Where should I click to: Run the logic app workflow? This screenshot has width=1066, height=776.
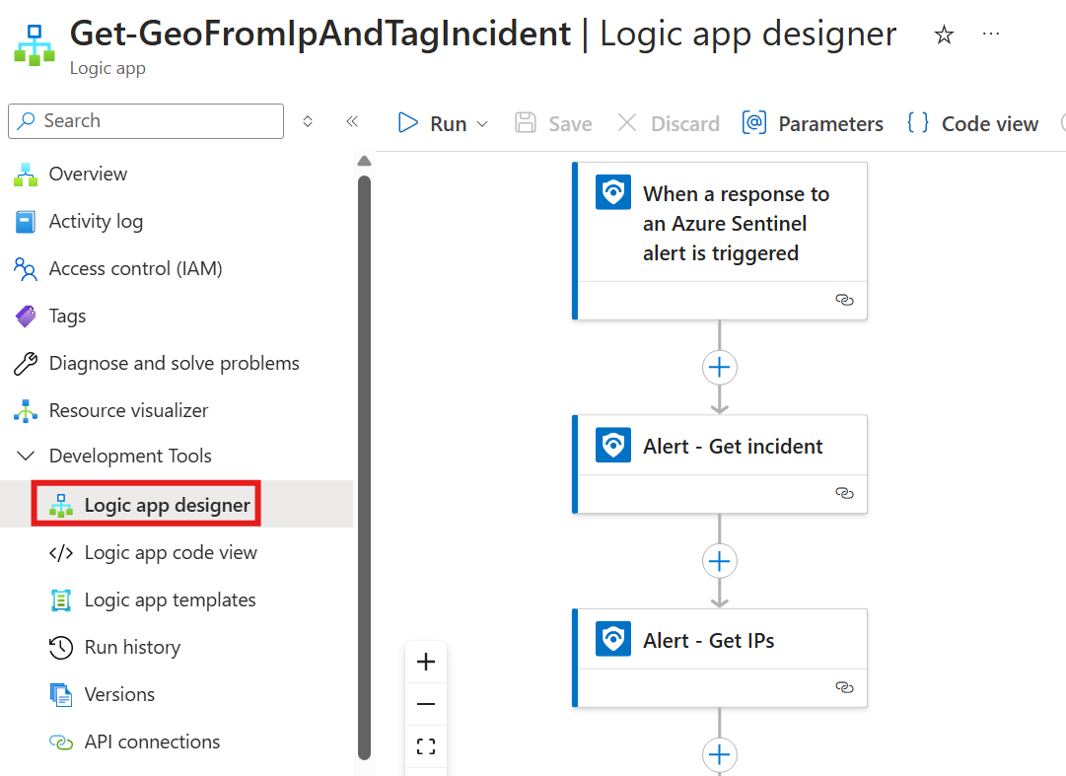point(432,123)
